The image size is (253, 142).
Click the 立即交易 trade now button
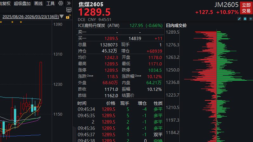pos(246,8)
